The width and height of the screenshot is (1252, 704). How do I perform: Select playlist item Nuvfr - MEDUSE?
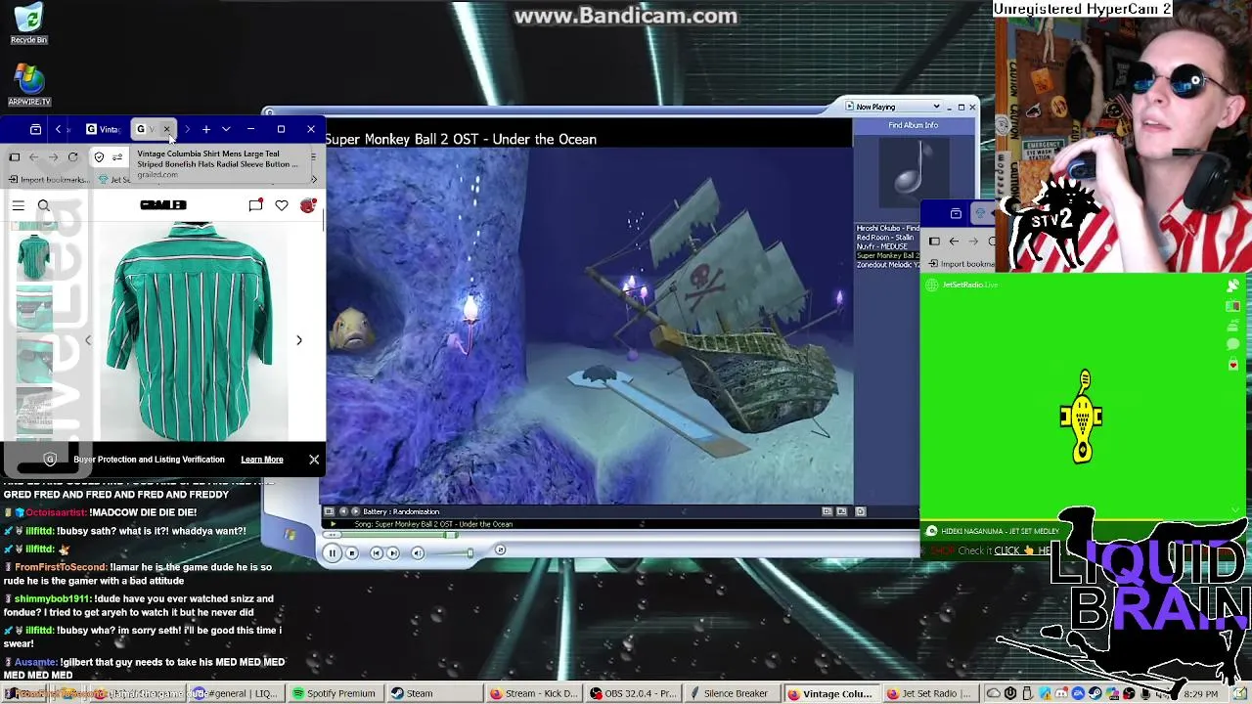pyautogui.click(x=882, y=246)
